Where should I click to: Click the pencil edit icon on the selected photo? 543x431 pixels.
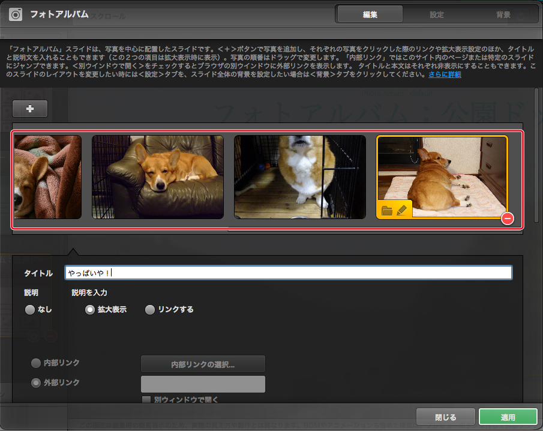click(402, 210)
